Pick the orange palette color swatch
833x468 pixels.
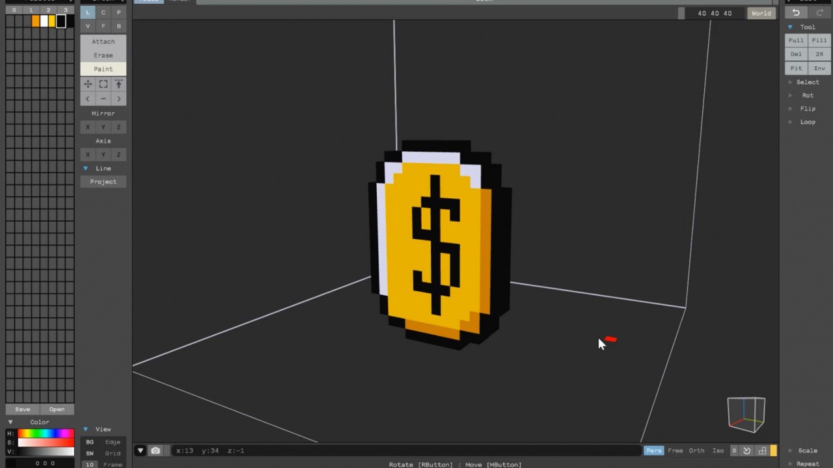point(36,21)
